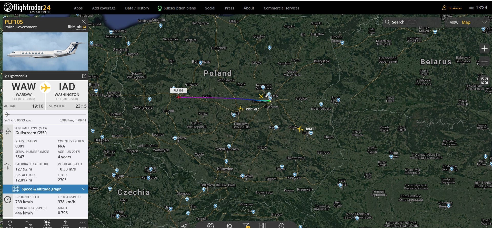Open the Add coverage menu
The image size is (492, 228).
[104, 8]
